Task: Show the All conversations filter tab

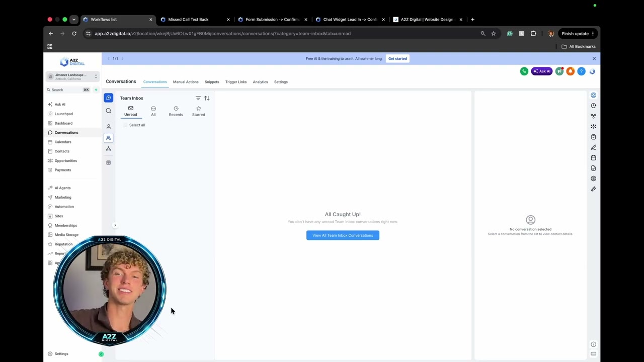Action: [153, 111]
